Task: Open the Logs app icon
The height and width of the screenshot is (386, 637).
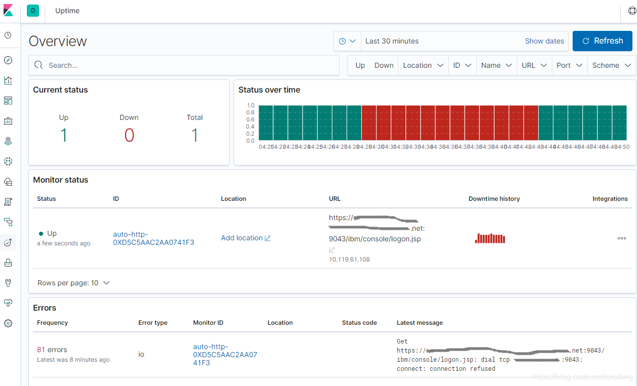Action: 8,201
